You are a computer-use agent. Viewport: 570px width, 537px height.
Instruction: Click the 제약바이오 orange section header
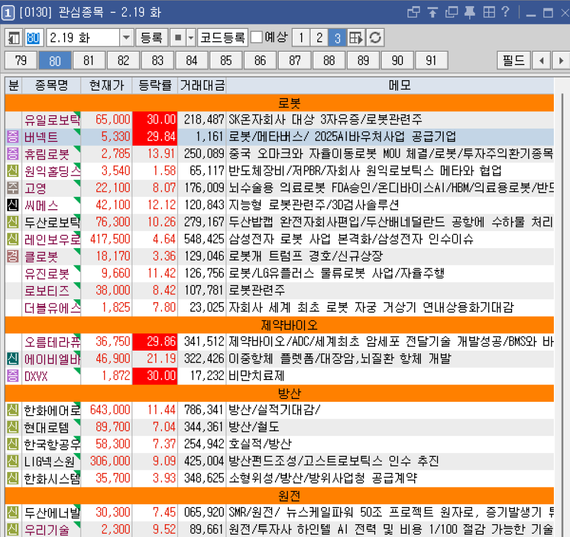tap(279, 325)
